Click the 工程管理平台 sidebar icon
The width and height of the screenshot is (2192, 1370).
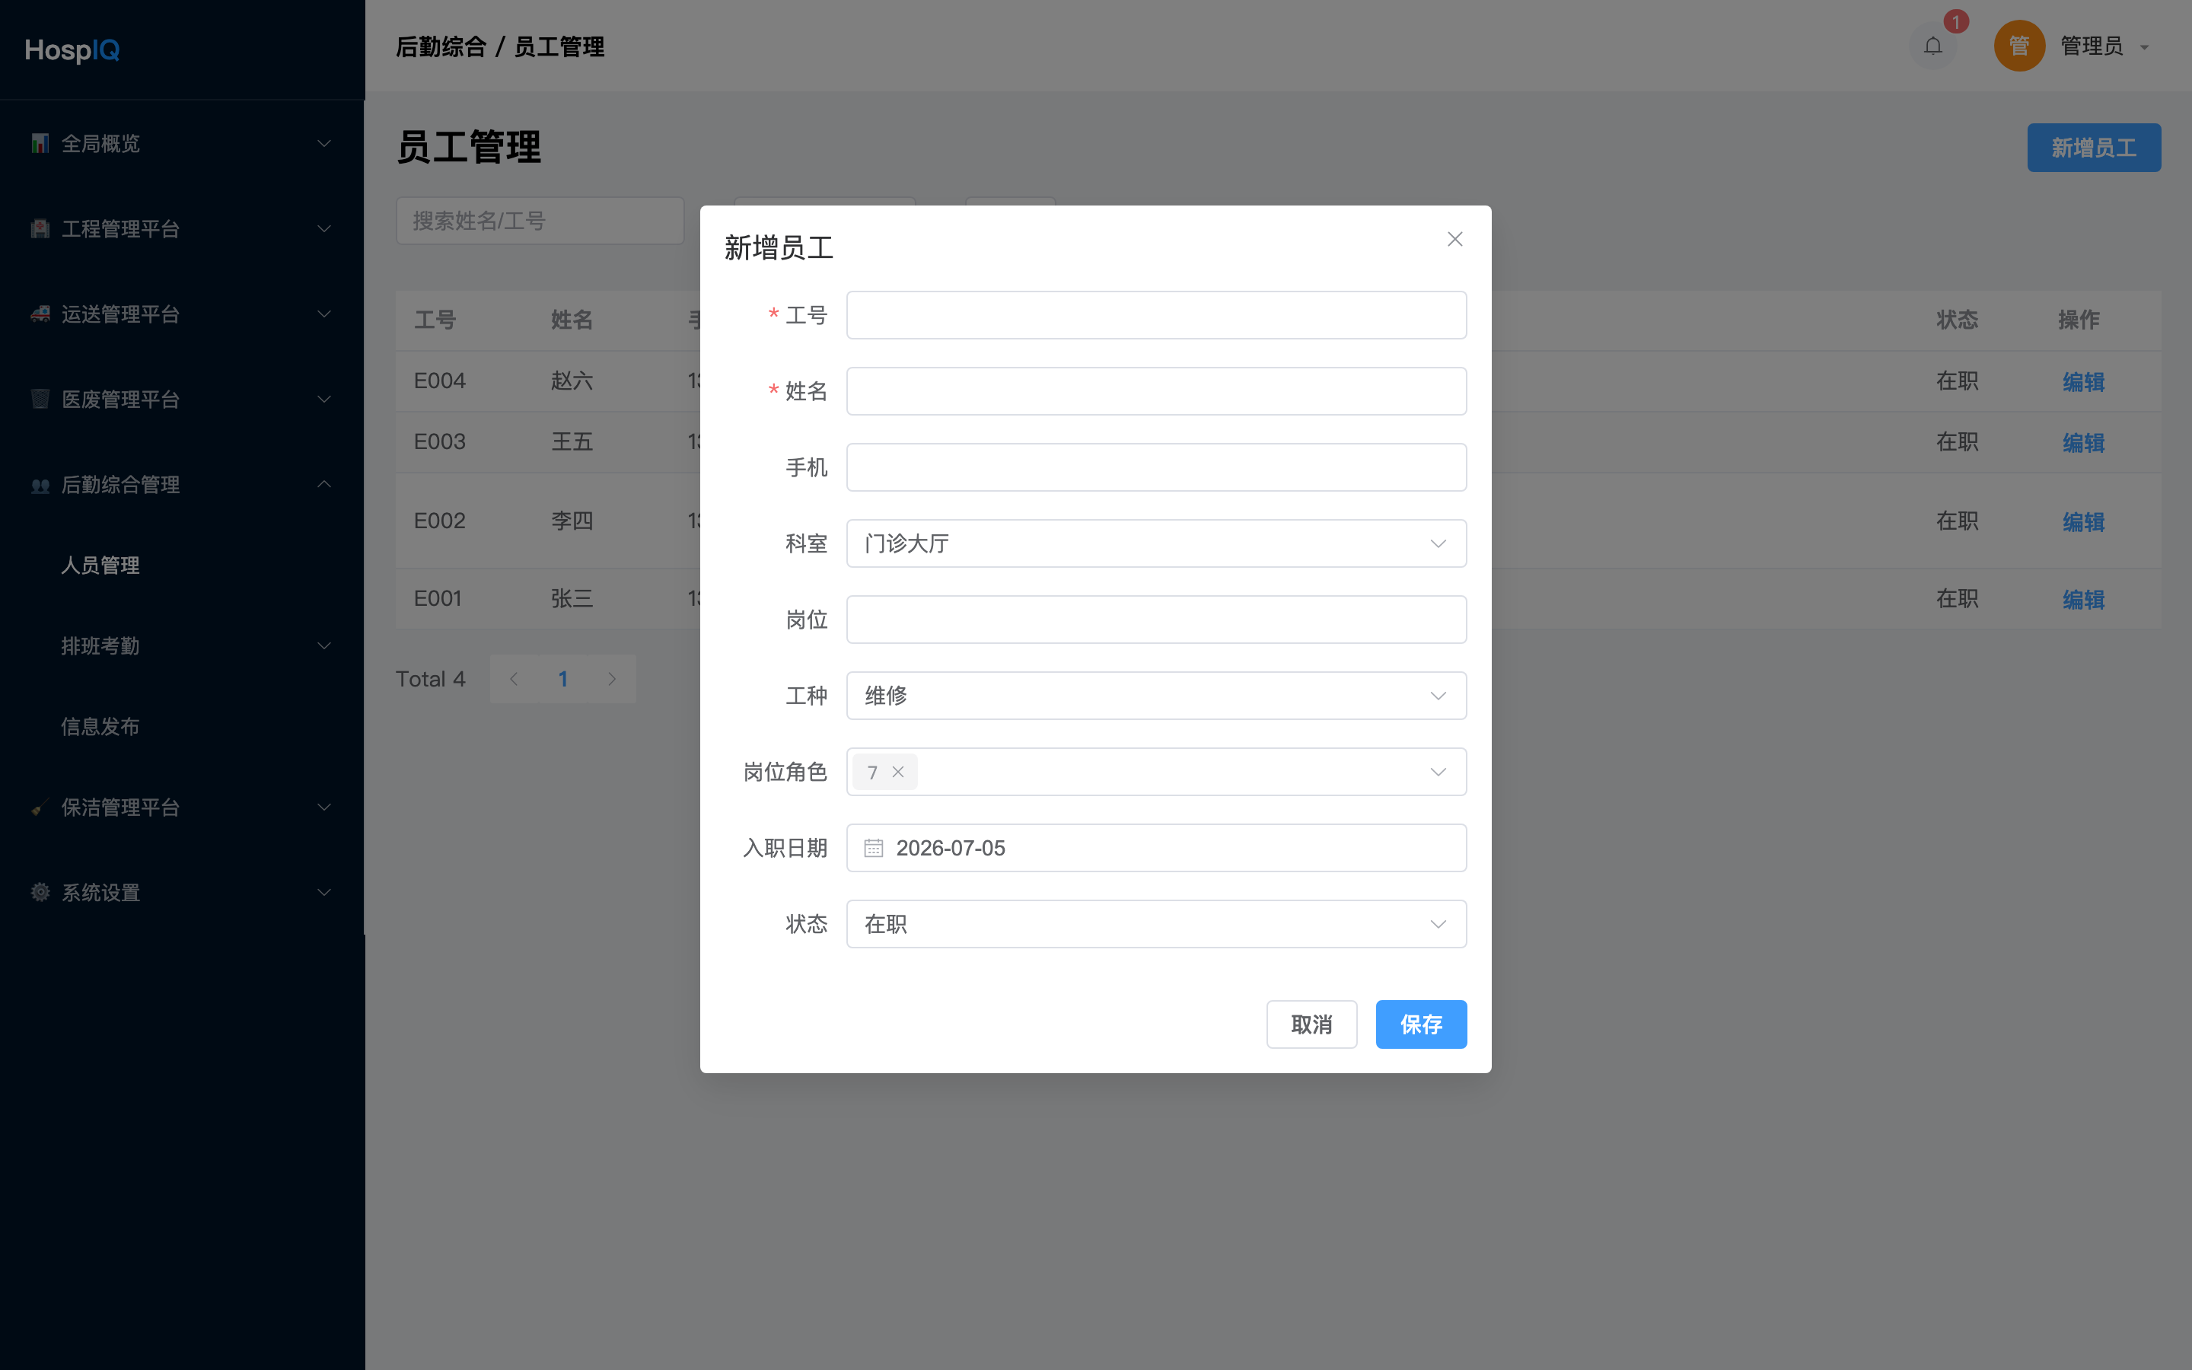click(40, 228)
